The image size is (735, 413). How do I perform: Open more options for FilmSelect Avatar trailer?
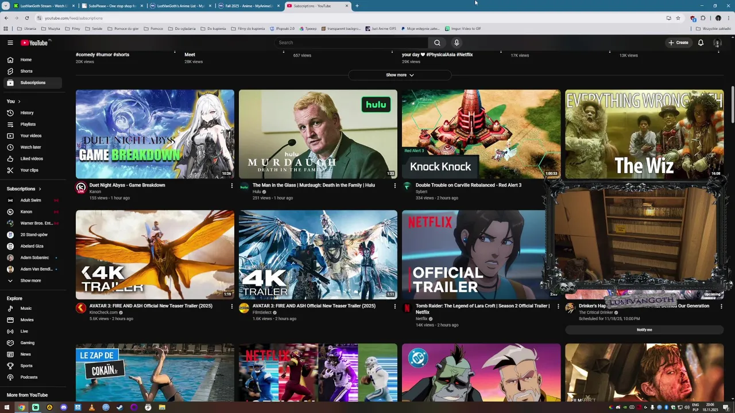[395, 306]
